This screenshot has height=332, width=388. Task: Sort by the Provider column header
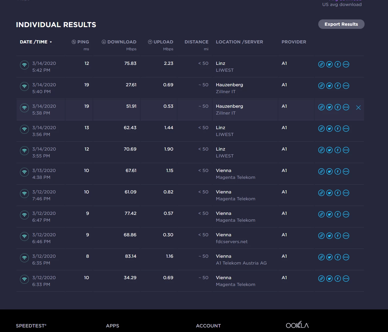pyautogui.click(x=294, y=42)
